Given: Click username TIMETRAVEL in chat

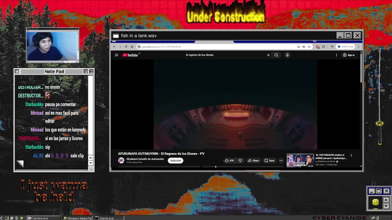Looking at the screenshot, I should [30, 138].
